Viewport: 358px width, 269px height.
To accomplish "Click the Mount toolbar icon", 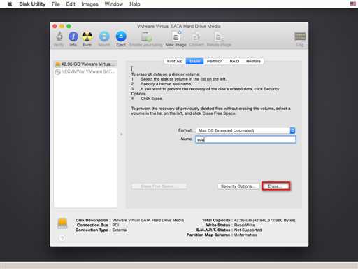I will coord(104,39).
